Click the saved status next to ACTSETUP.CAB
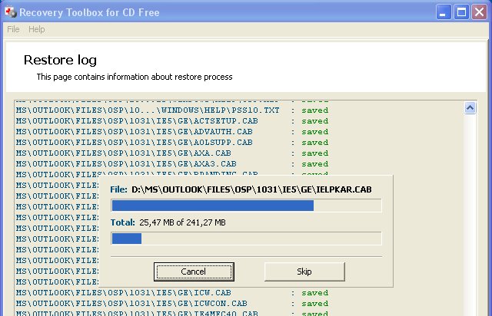Viewport: 492px width, 316px height. coord(315,121)
